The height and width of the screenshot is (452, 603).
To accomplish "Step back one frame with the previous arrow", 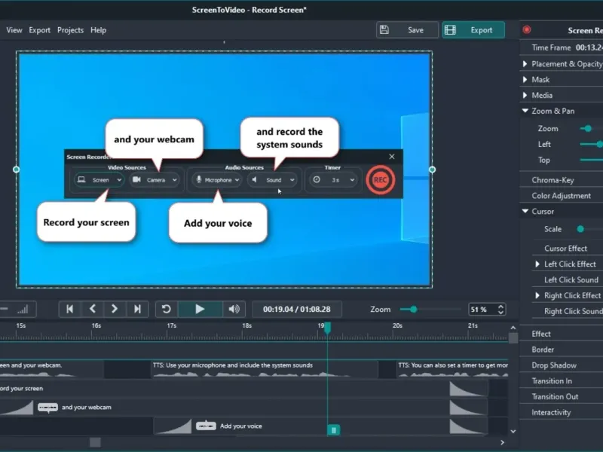I will point(92,310).
